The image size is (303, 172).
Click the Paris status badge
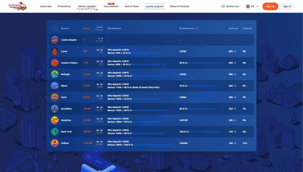[x=55, y=97]
